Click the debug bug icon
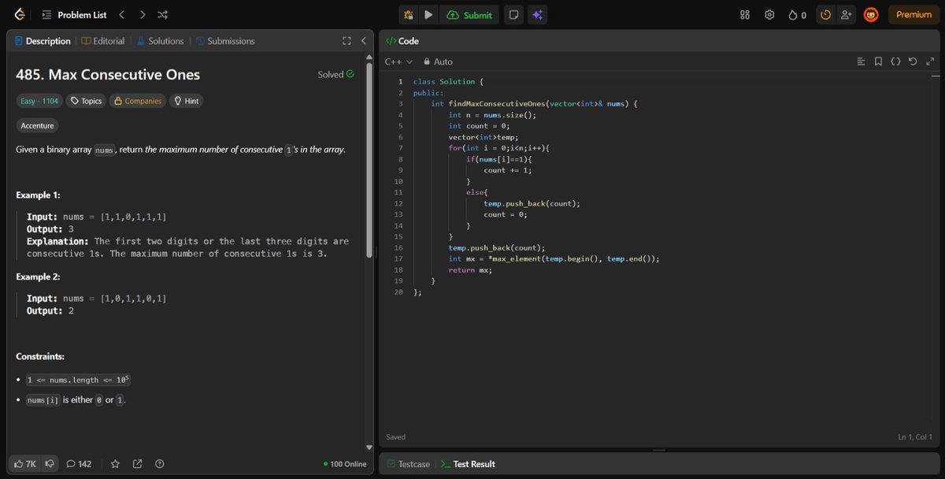Viewport: 945px width, 479px height. (x=409, y=15)
